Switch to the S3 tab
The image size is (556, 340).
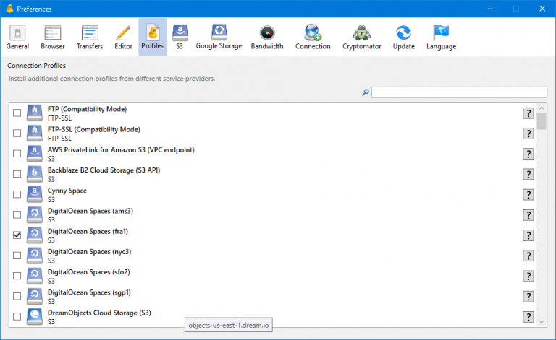179,37
